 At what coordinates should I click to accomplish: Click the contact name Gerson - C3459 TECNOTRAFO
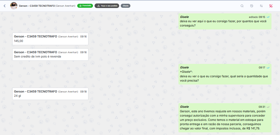coord(37,6)
